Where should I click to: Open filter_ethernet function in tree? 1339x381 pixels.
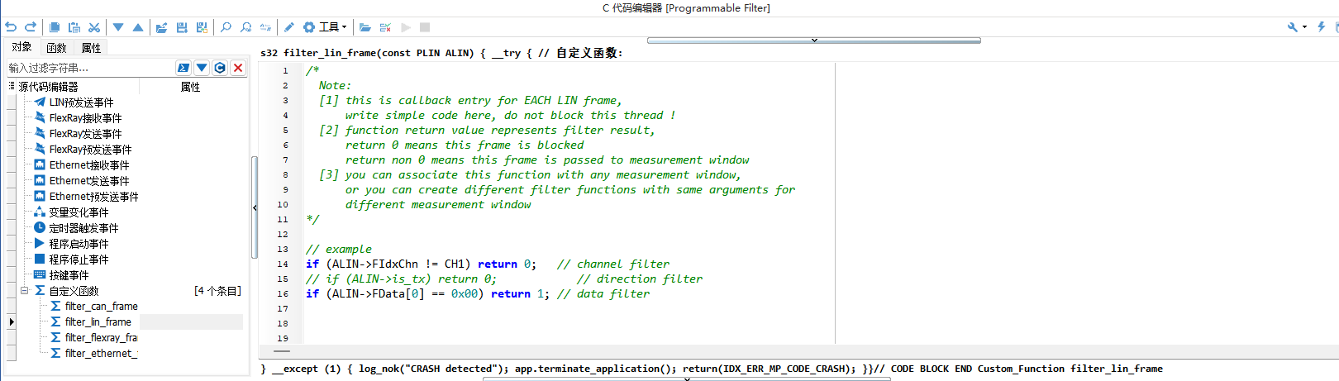click(101, 354)
